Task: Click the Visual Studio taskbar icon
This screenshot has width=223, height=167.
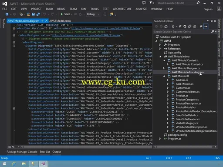Action: [43, 164]
